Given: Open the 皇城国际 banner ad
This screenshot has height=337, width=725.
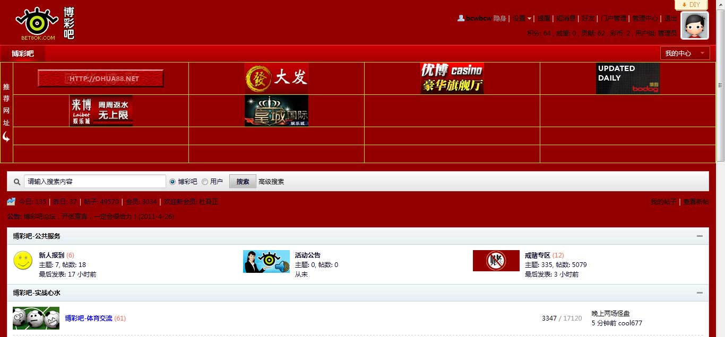Looking at the screenshot, I should point(277,111).
